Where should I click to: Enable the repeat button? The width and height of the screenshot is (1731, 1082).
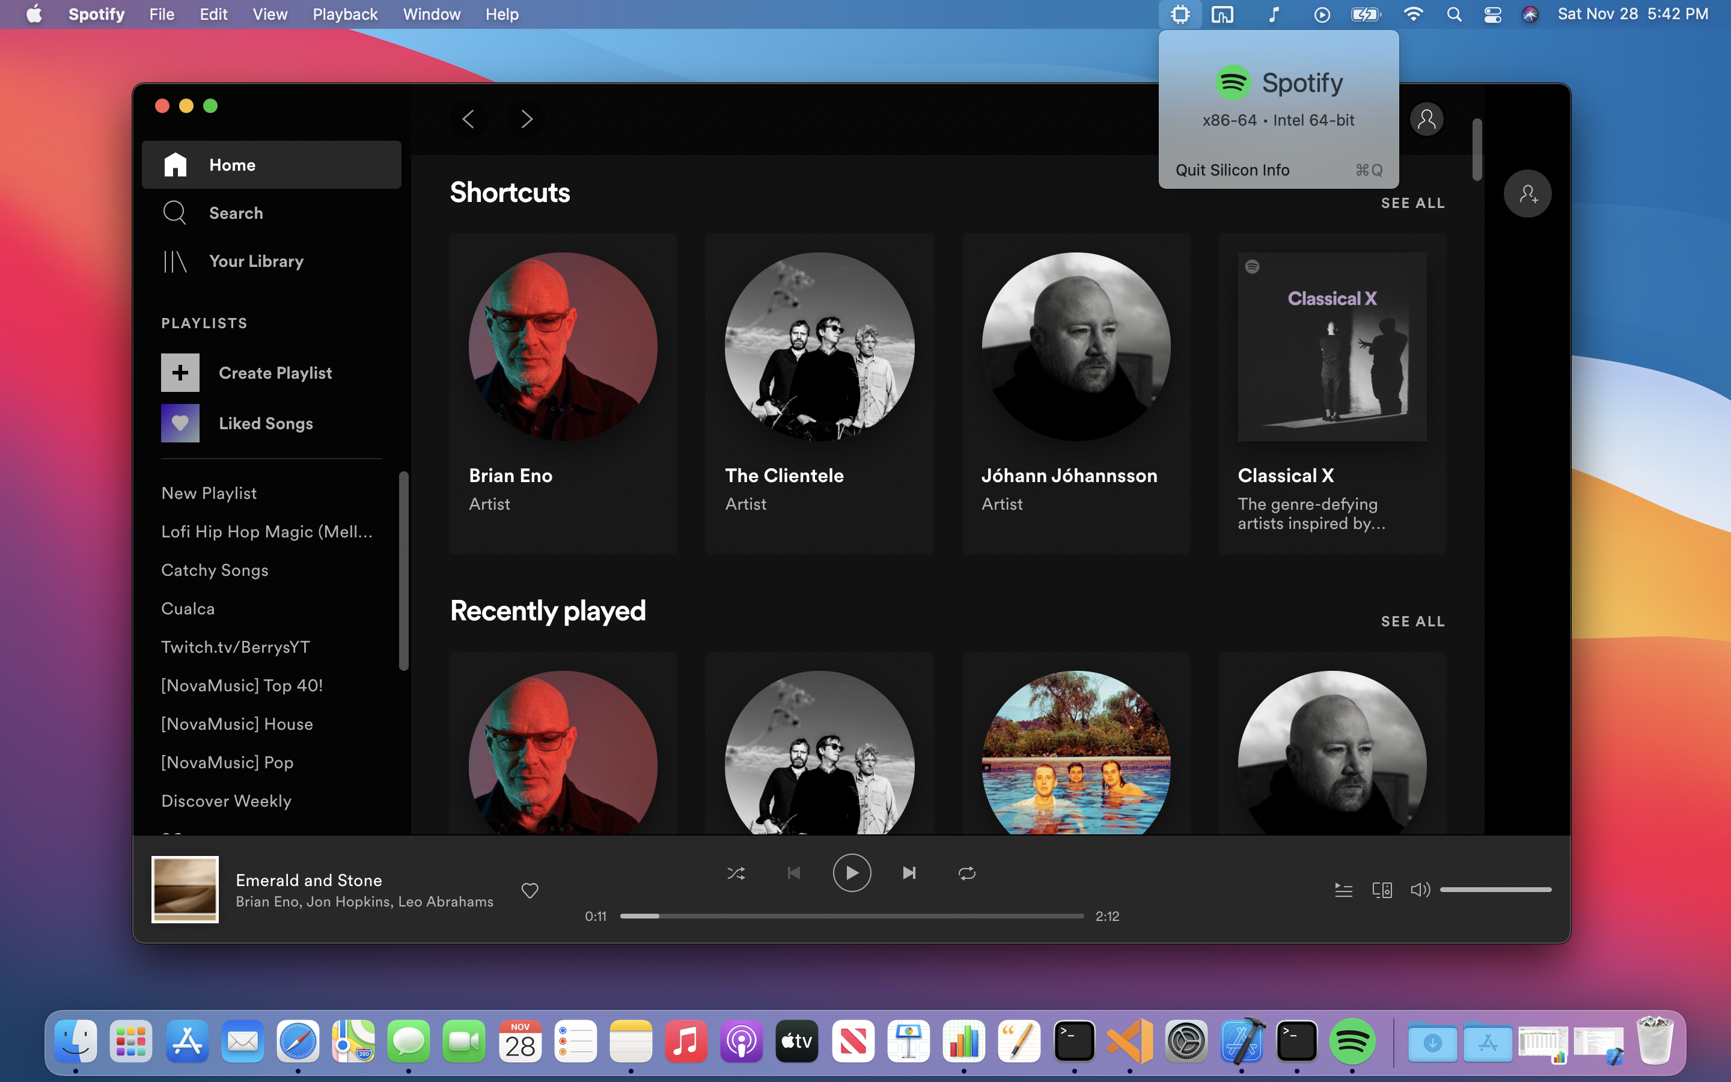(966, 873)
